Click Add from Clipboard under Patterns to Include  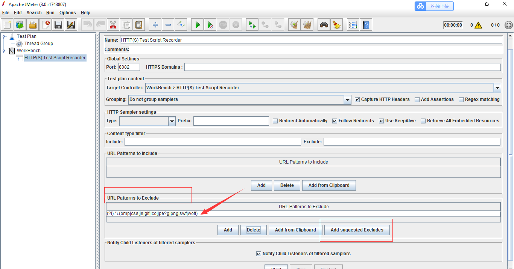point(329,185)
